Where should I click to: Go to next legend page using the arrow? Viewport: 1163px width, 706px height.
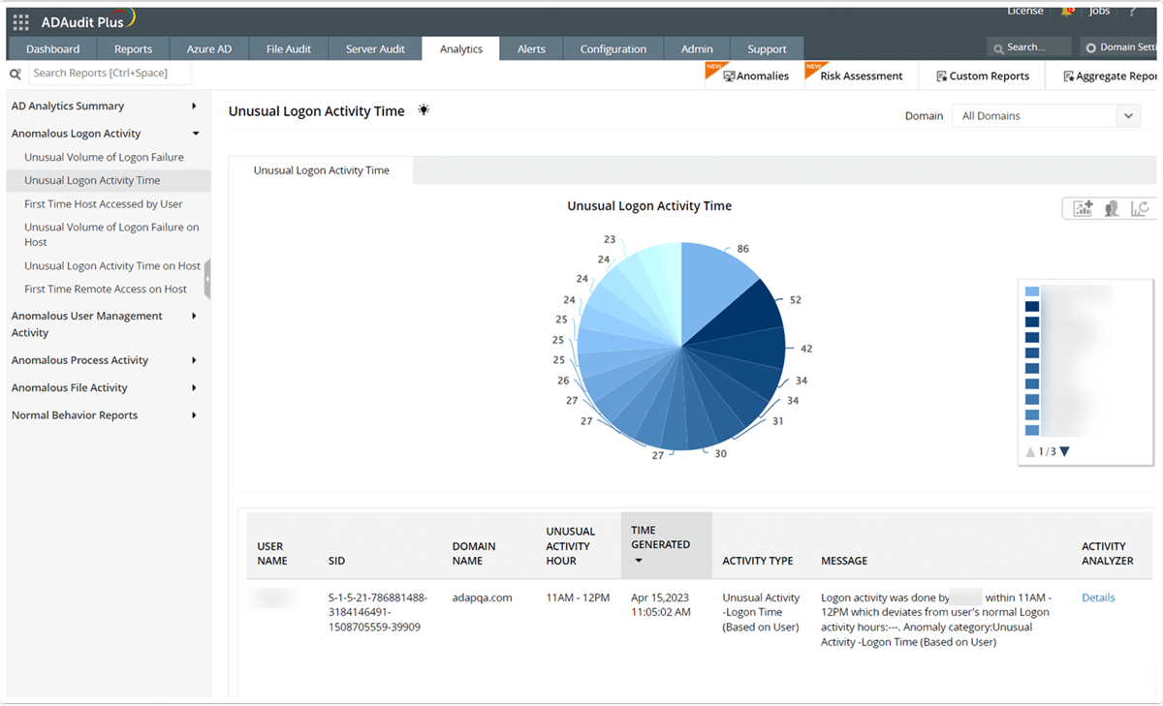pos(1063,450)
